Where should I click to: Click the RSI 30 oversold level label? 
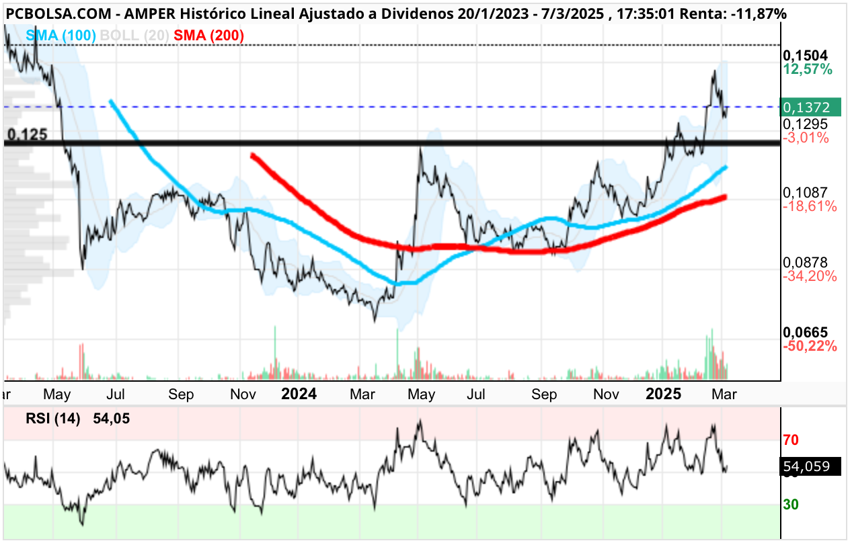point(791,504)
